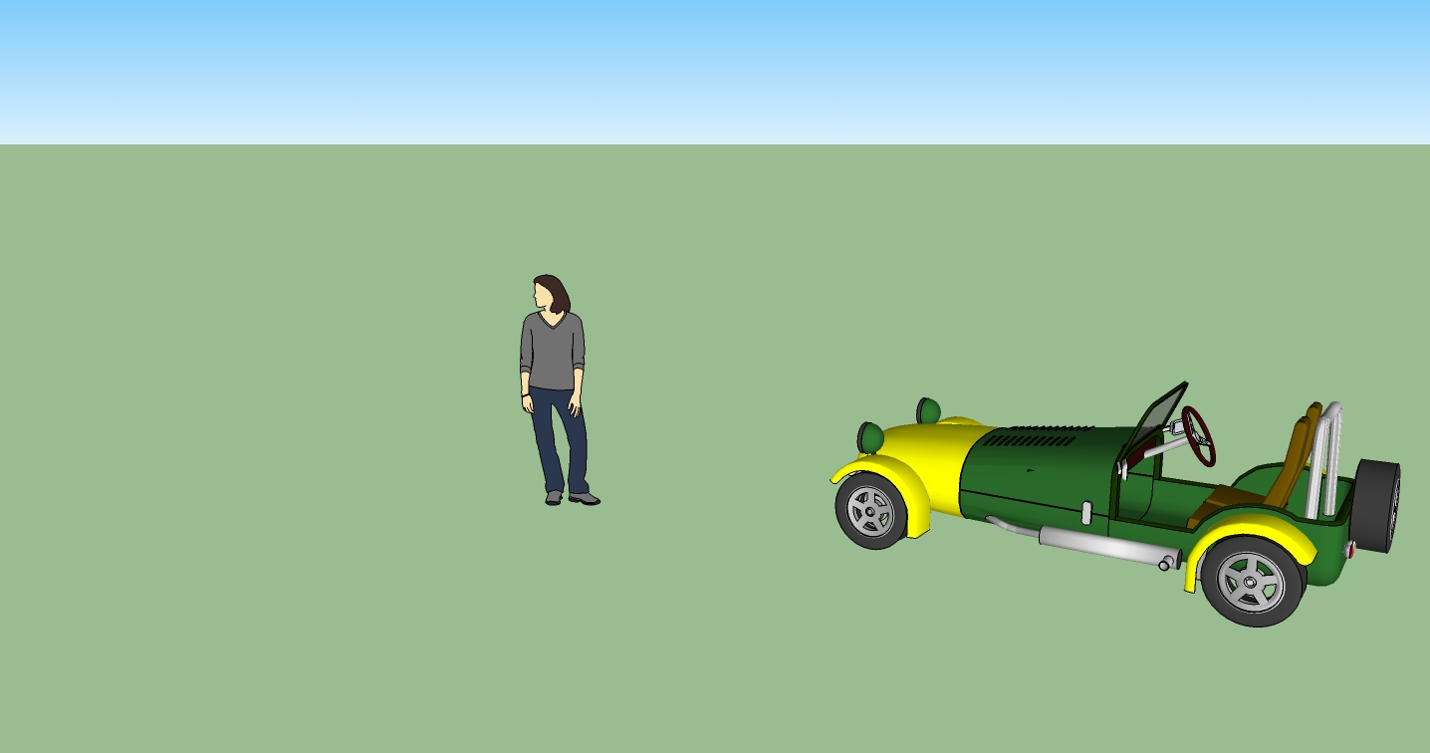Click the blue sky background
The width and height of the screenshot is (1430, 753).
[697, 60]
